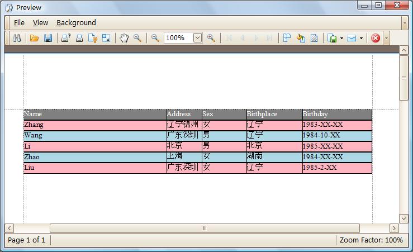Click the horizontal scrollbar right arrow
Screen dimensions: 413x252
pyautogui.click(x=394, y=228)
